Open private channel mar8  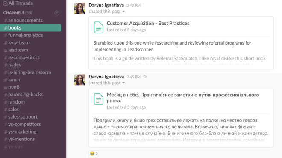(x=12, y=87)
